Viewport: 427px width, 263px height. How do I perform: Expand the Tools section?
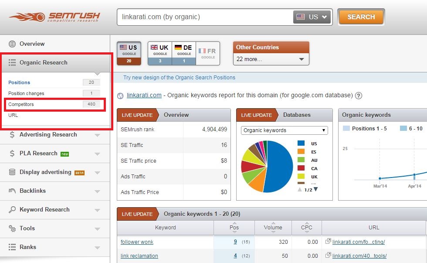coord(98,229)
